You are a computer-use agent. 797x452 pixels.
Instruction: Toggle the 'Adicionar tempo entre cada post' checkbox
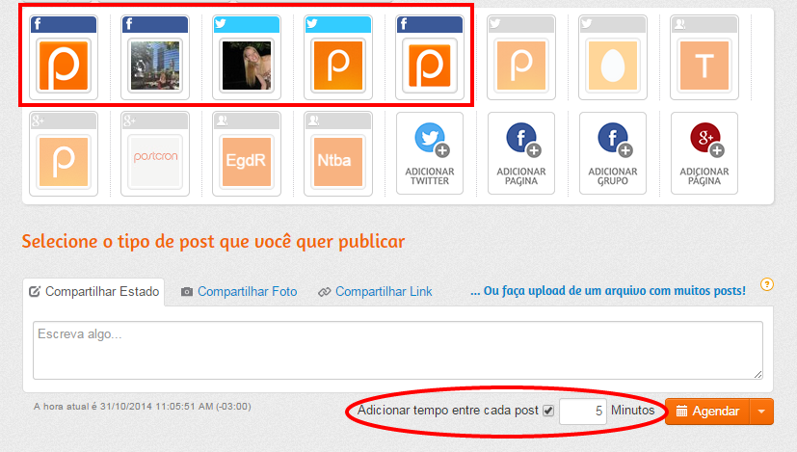point(548,411)
